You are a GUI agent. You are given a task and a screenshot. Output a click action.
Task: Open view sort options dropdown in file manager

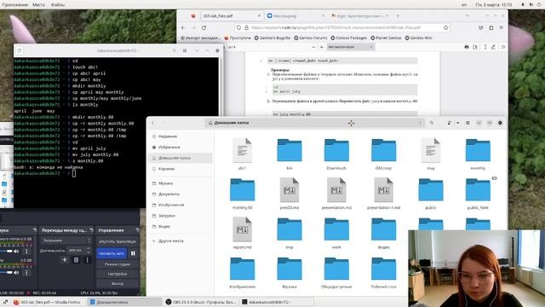pos(457,123)
